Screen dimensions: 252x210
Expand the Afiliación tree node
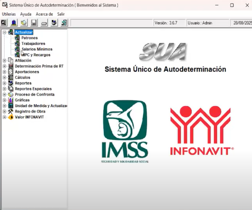(x=4, y=60)
